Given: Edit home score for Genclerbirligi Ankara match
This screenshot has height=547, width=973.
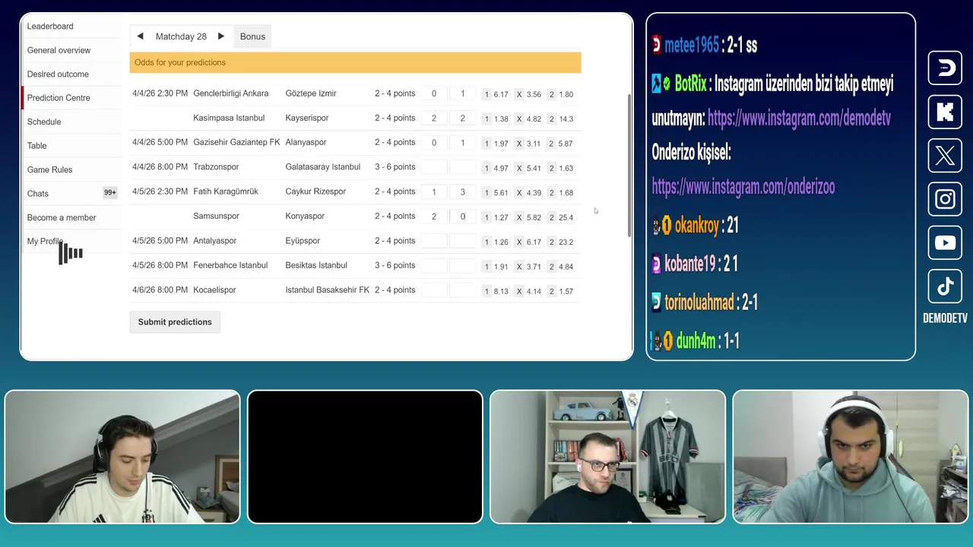Looking at the screenshot, I should pyautogui.click(x=434, y=93).
